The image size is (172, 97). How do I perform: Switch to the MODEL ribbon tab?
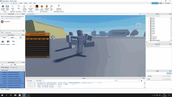pos(26,3)
